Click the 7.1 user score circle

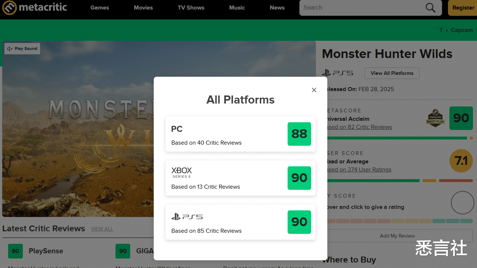click(x=461, y=161)
